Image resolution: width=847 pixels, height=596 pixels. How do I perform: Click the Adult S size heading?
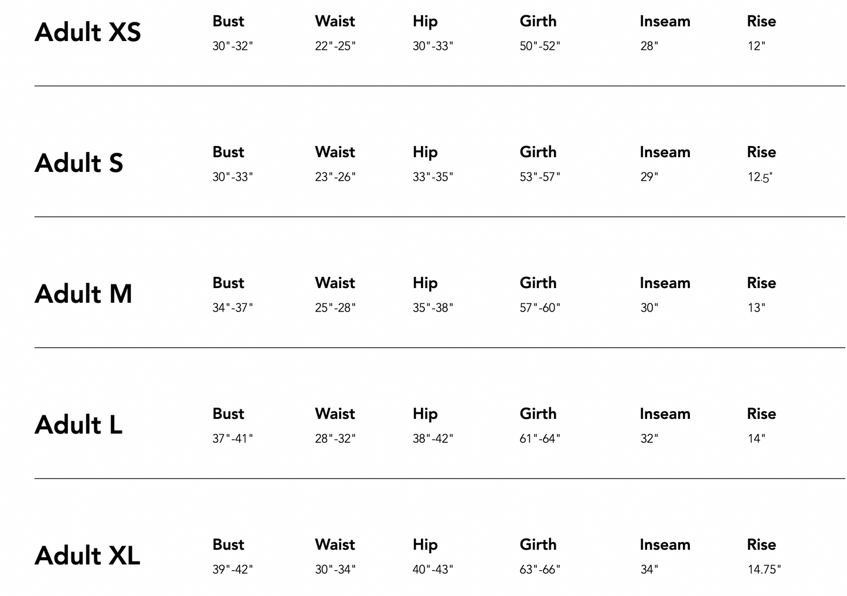click(x=79, y=163)
